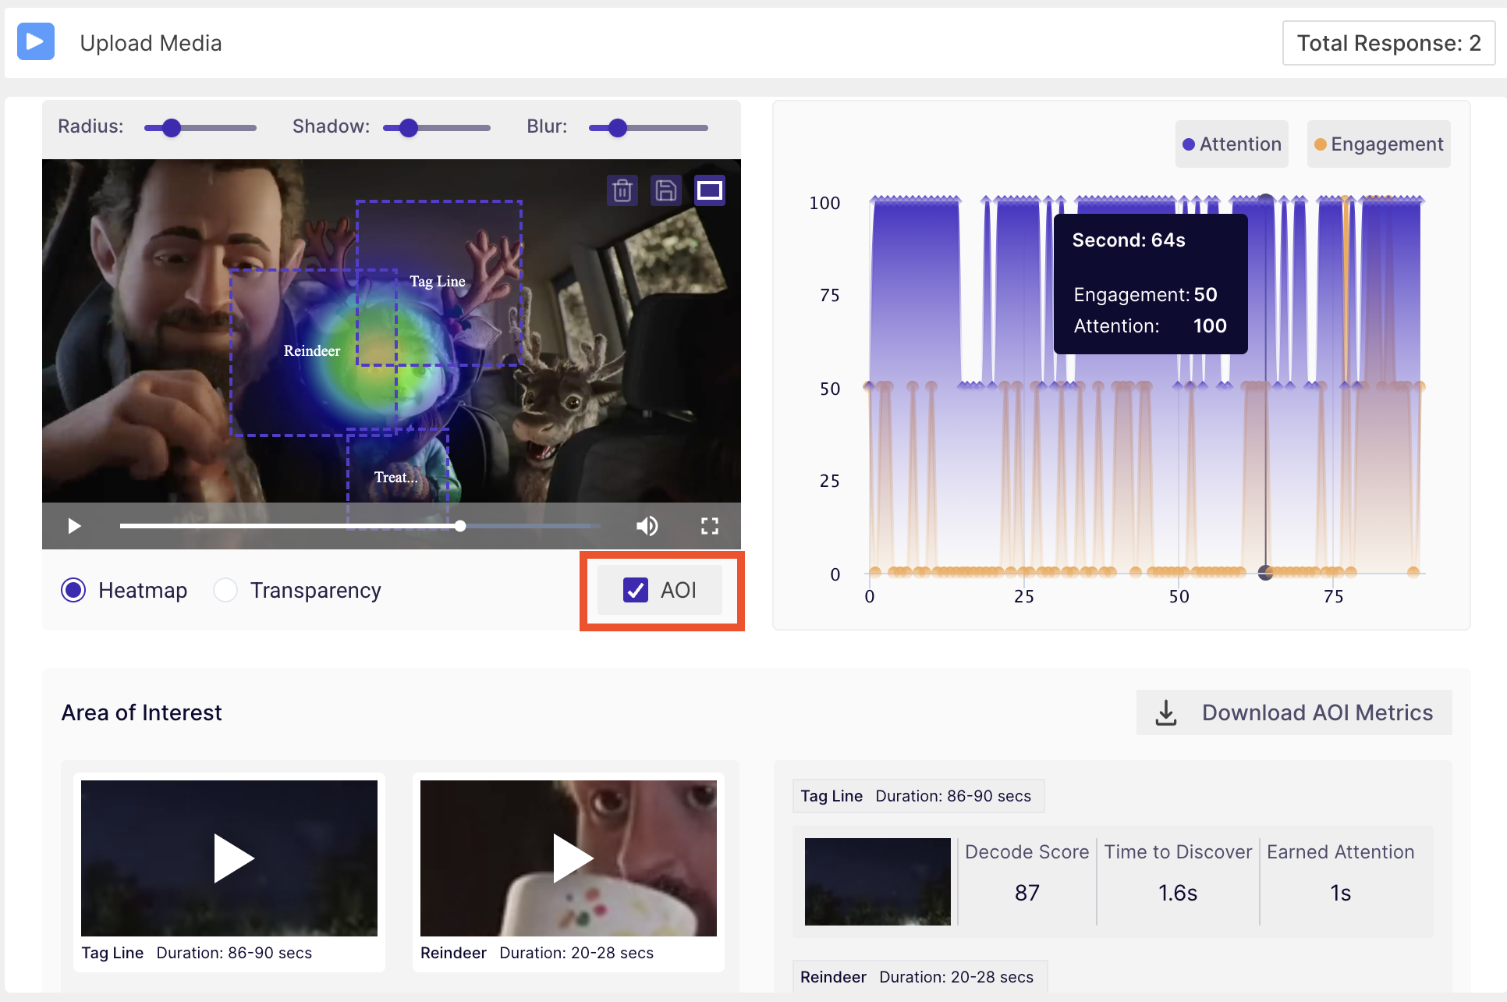Image resolution: width=1507 pixels, height=1002 pixels.
Task: Mute the video volume speaker icon
Action: click(x=647, y=526)
